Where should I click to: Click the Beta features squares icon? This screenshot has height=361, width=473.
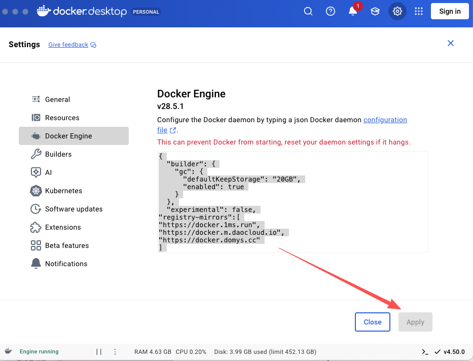[x=36, y=245]
